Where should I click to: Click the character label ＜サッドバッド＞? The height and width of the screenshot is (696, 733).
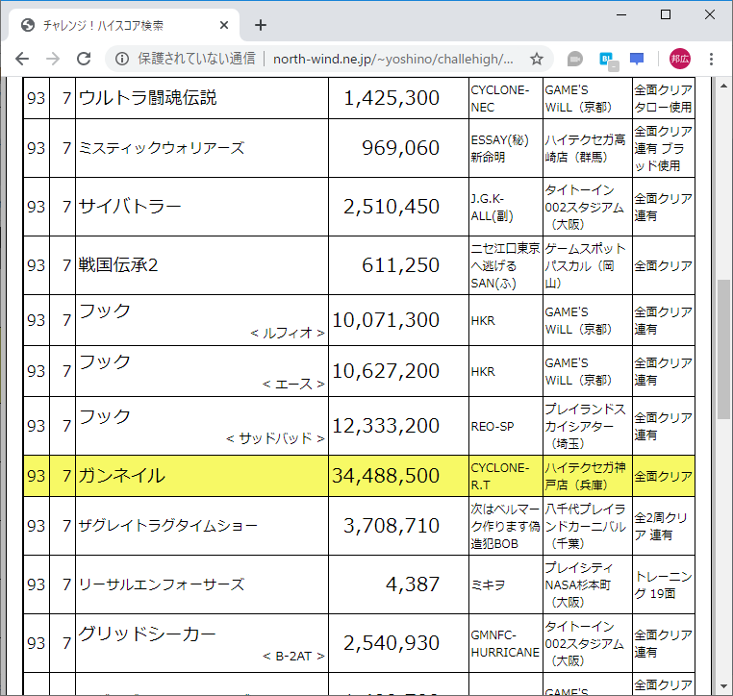275,438
